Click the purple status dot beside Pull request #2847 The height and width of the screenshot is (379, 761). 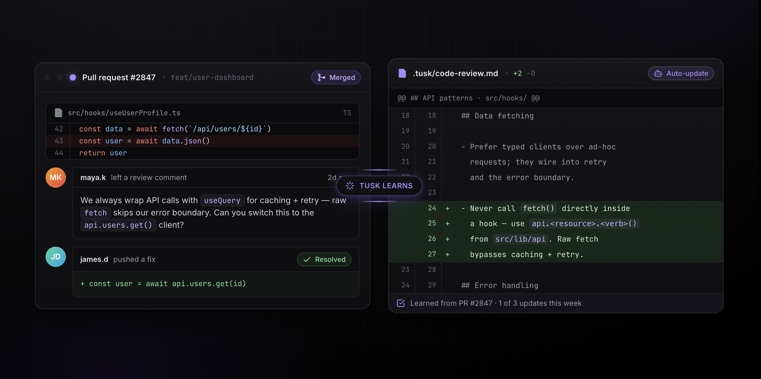73,77
